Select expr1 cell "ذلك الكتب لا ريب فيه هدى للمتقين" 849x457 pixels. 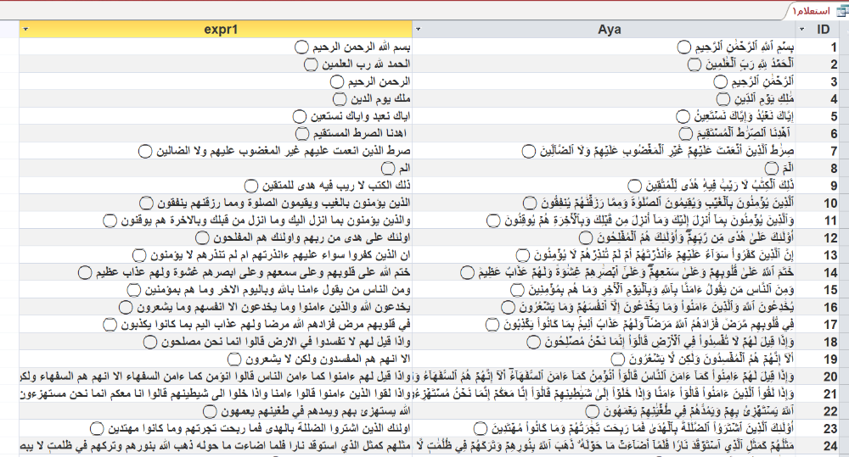pos(216,186)
